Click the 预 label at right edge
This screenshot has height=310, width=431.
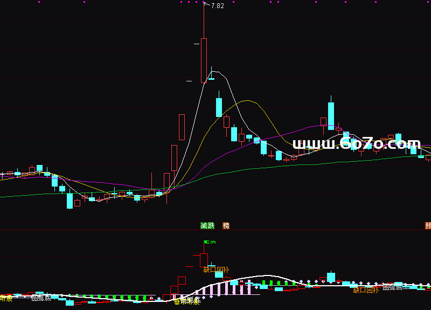(428, 225)
